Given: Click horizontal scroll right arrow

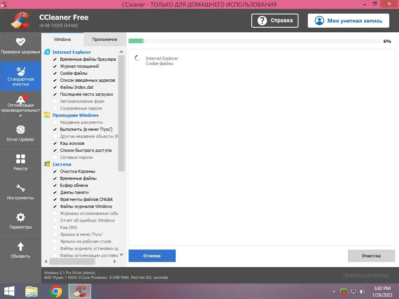Looking at the screenshot, I should click(115, 261).
